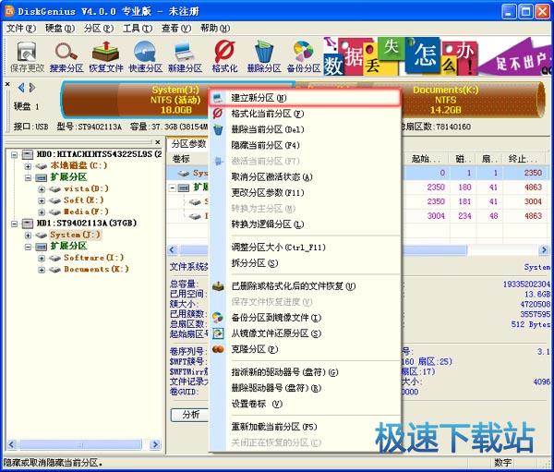The image size is (554, 472).
Task: Expand the 本地磁盘(C:) tree node
Action: [x=28, y=166]
